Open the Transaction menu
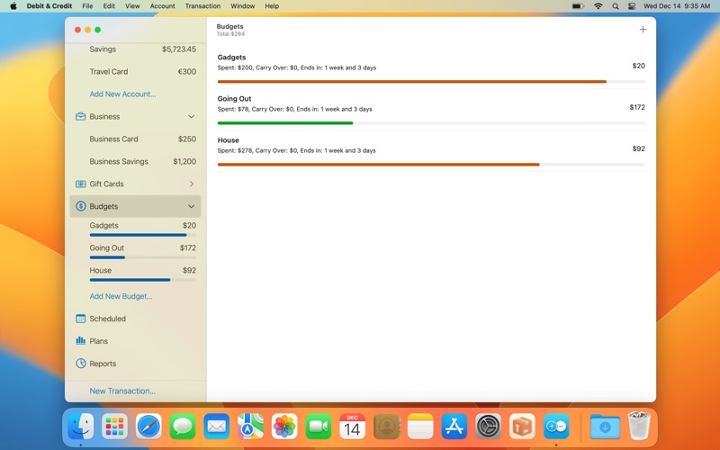The height and width of the screenshot is (450, 720). pyautogui.click(x=202, y=6)
